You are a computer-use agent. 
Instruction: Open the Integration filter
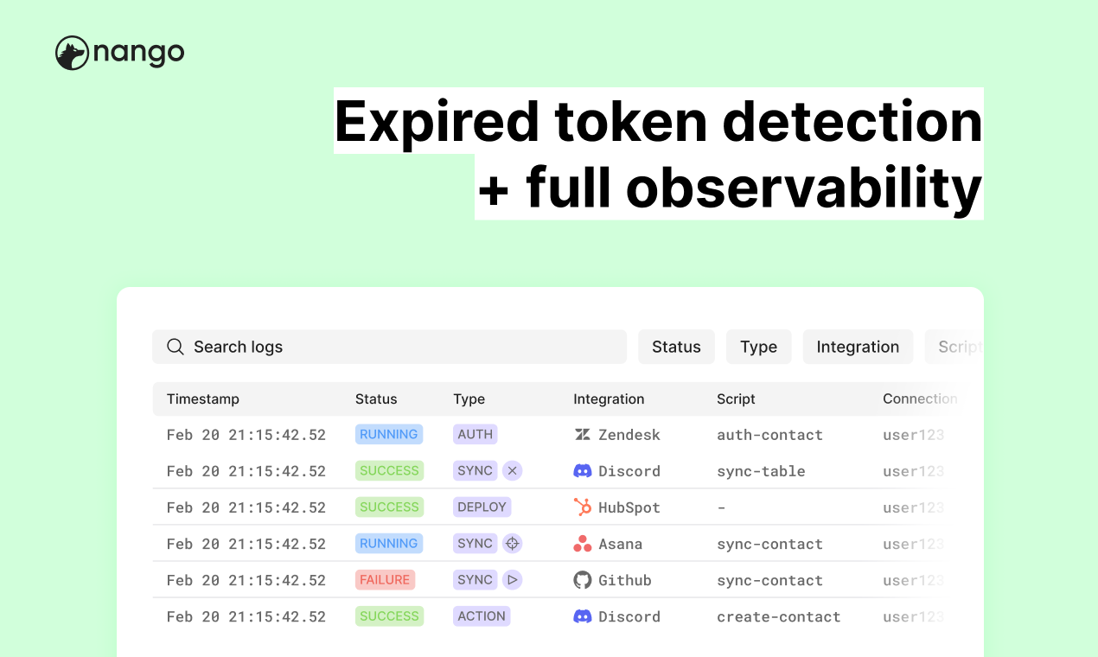[x=858, y=347]
